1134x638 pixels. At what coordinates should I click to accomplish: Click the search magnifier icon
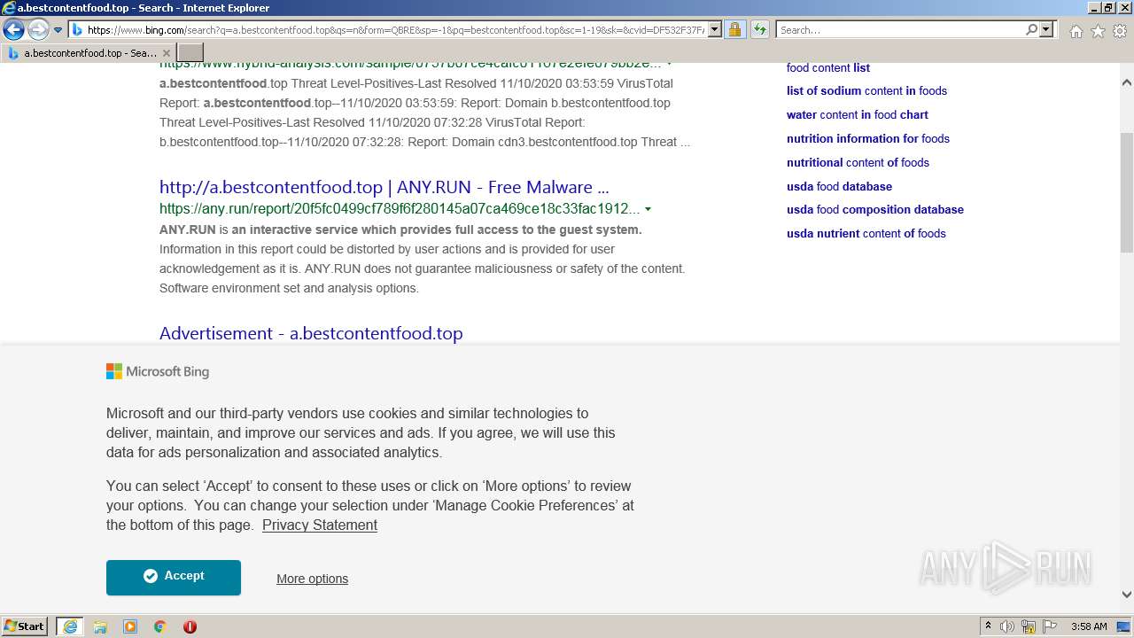(1031, 30)
